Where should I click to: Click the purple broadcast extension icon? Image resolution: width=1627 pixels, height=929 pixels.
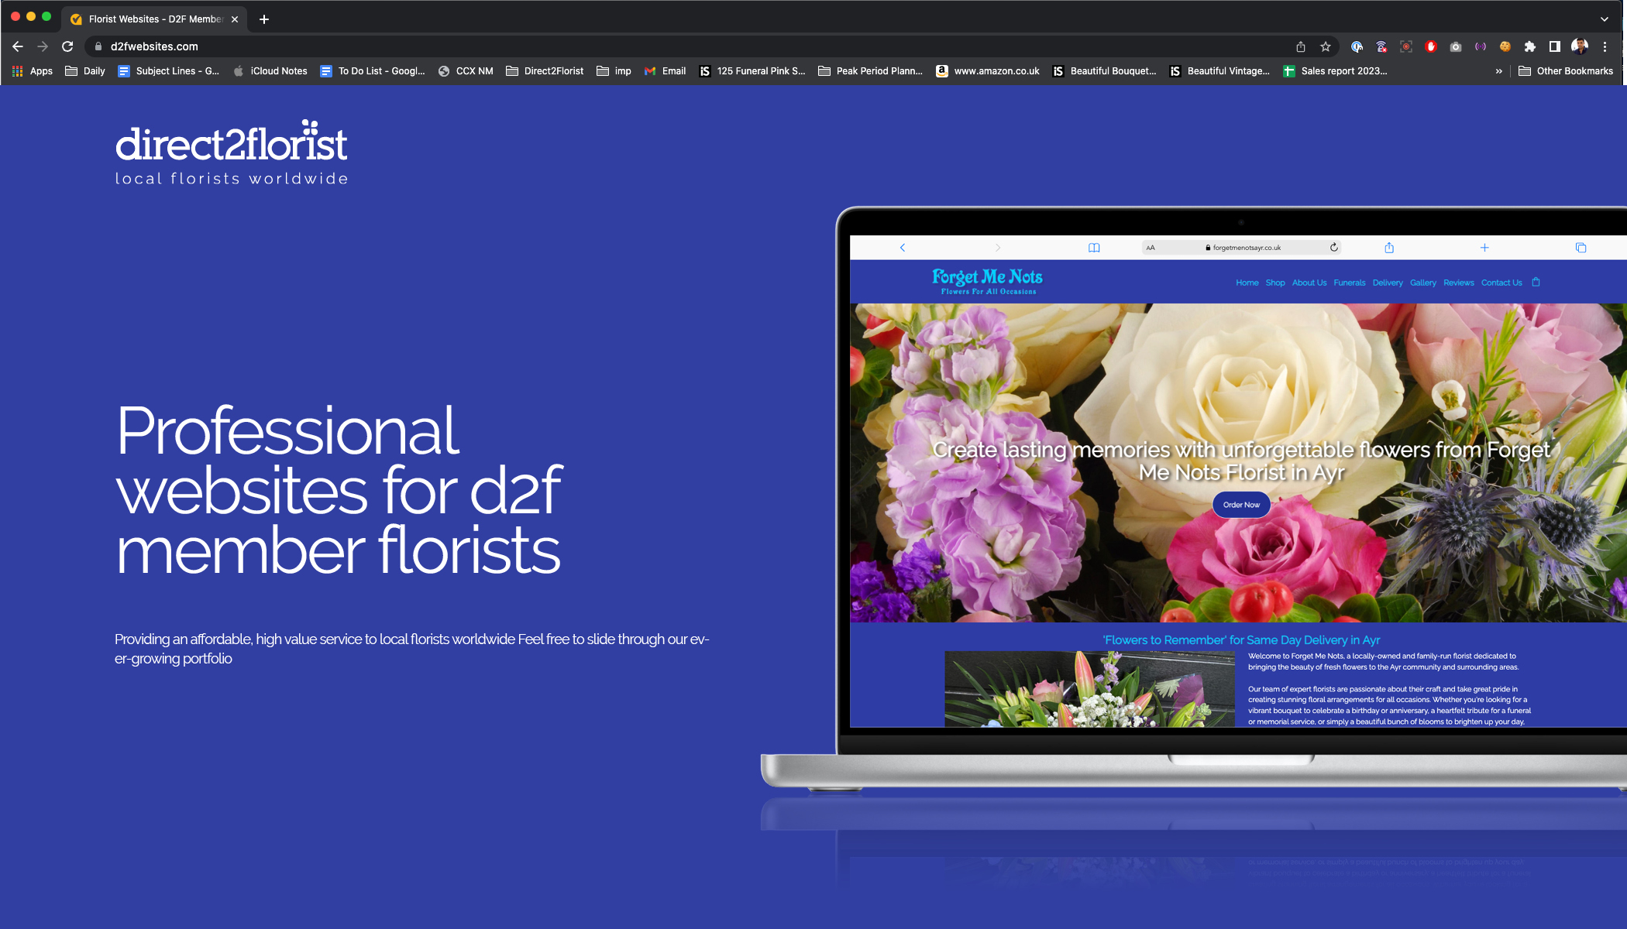coord(1481,46)
